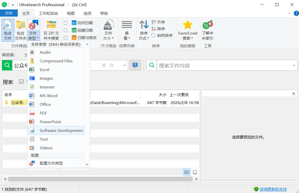Check the Access Date (访问日期) checkbox
299x193 pixels.
66,23
